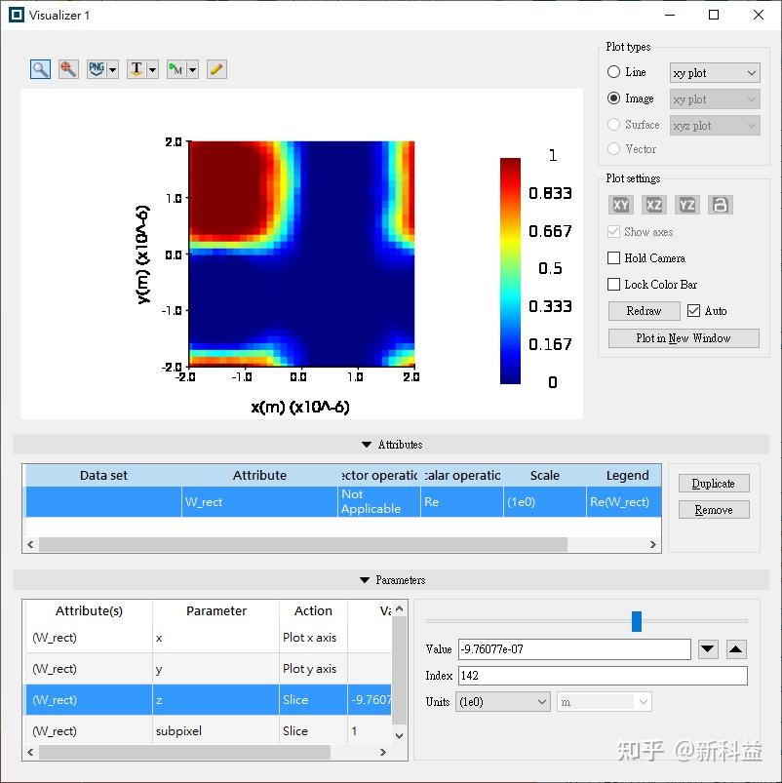Screen dimensions: 782x783
Task: Open the xy plot dropdown for Image
Action: [714, 98]
